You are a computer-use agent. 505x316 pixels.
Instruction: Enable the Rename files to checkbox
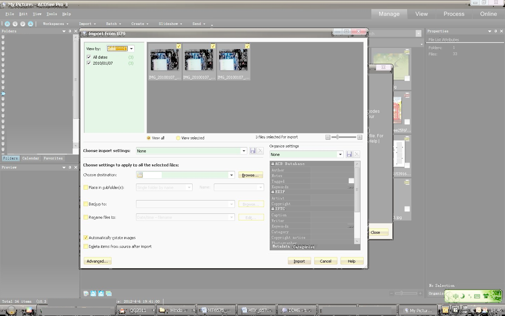click(86, 217)
